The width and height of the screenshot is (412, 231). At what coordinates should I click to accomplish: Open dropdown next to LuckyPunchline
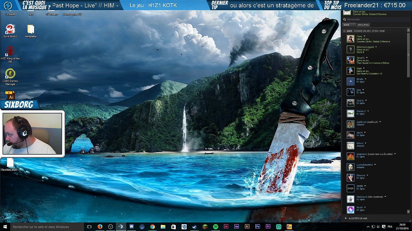click(x=375, y=165)
